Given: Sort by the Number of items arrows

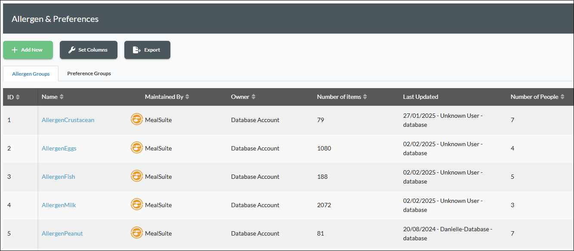Looking at the screenshot, I should 365,97.
